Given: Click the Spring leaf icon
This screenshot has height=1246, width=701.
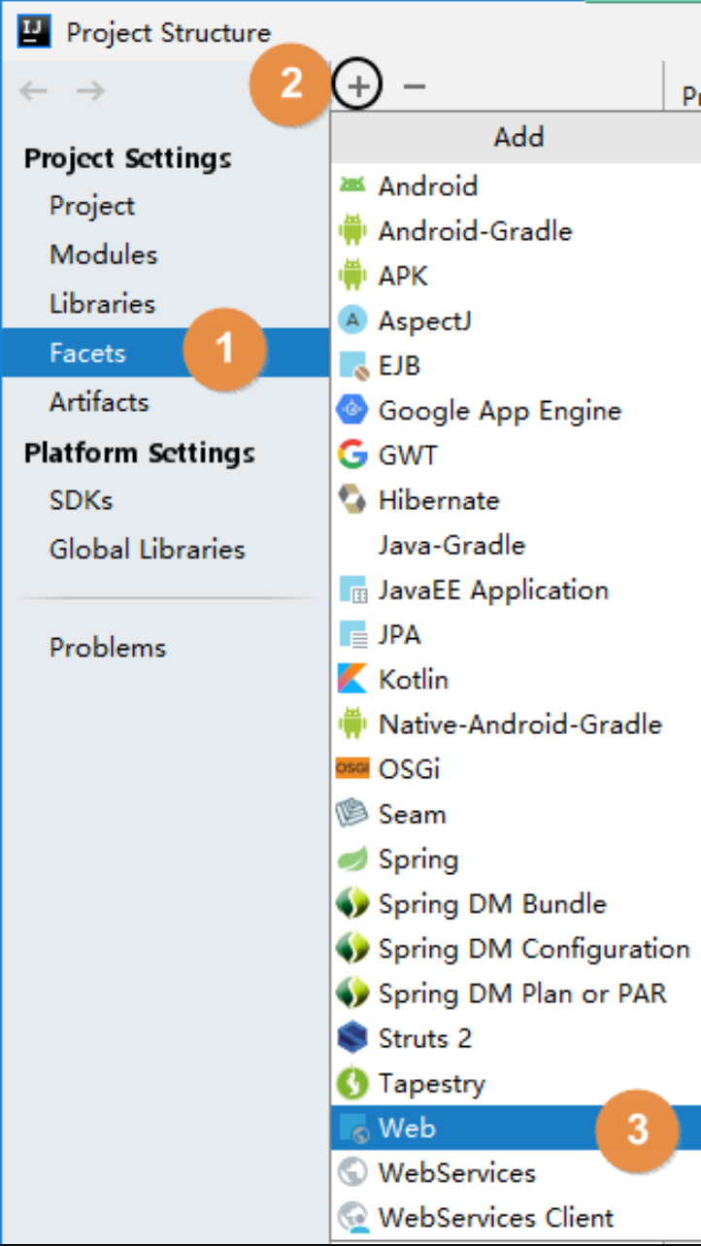Looking at the screenshot, I should (x=352, y=859).
